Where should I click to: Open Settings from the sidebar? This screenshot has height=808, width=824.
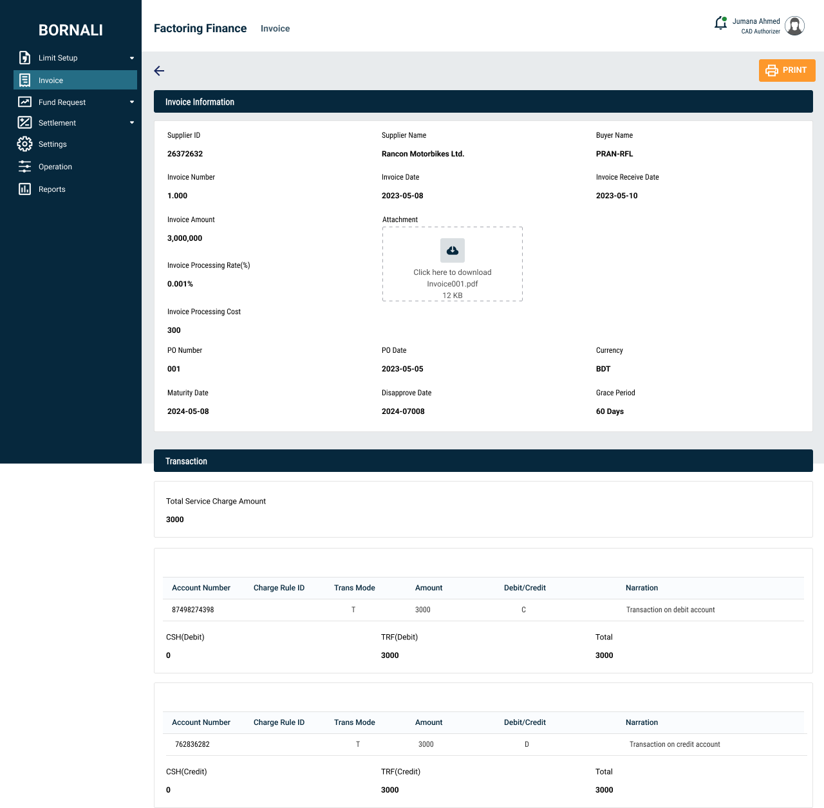[75, 144]
